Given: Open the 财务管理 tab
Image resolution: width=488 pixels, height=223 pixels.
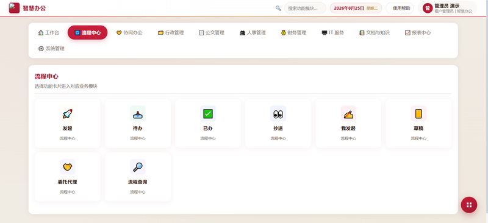Looking at the screenshot, I should click(294, 33).
